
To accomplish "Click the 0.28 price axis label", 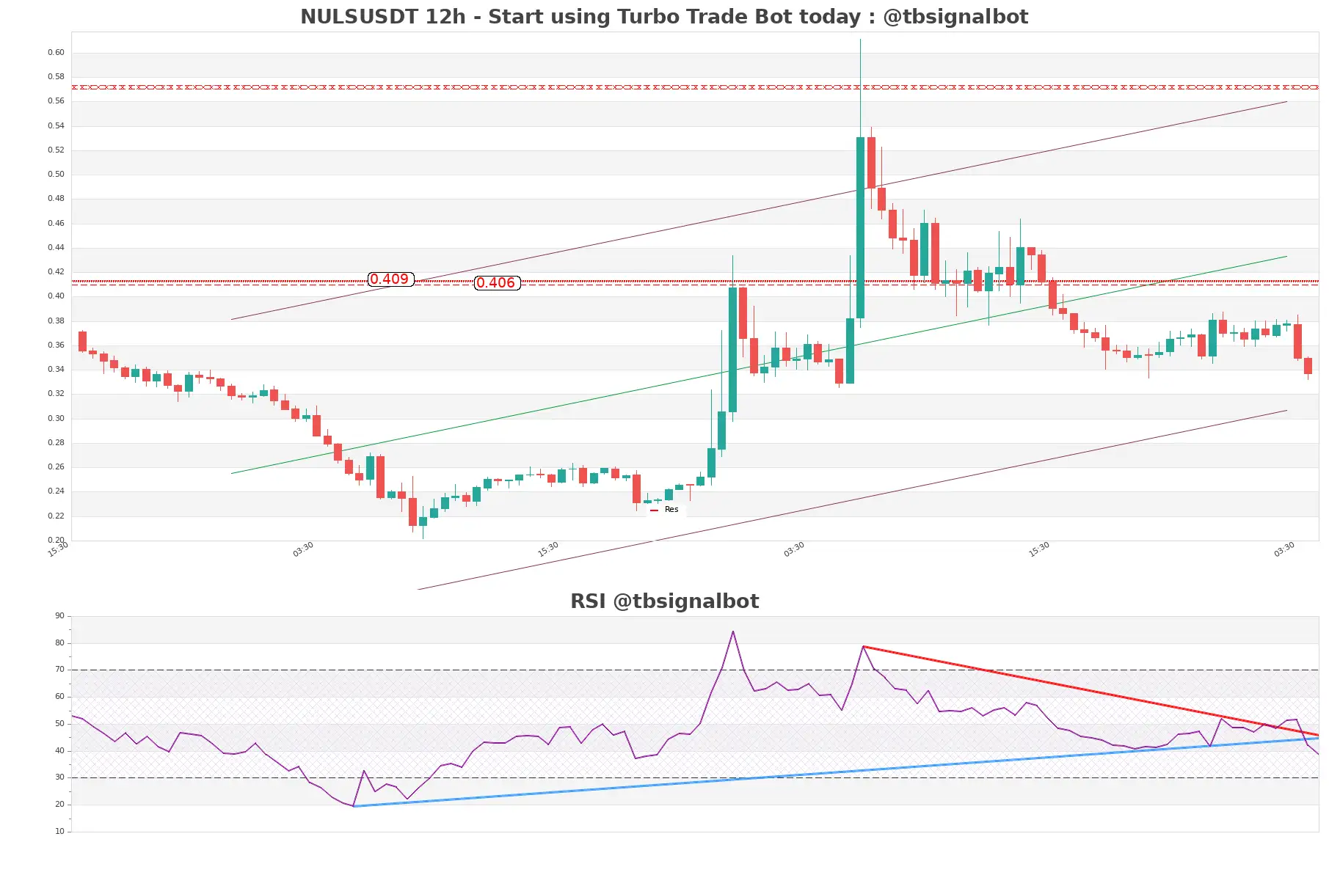I will click(x=56, y=442).
